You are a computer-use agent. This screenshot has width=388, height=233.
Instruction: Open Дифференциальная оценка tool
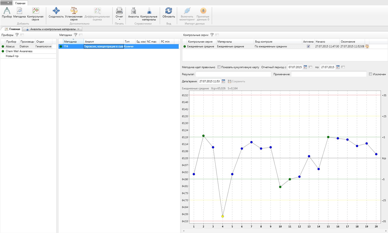tap(97, 14)
